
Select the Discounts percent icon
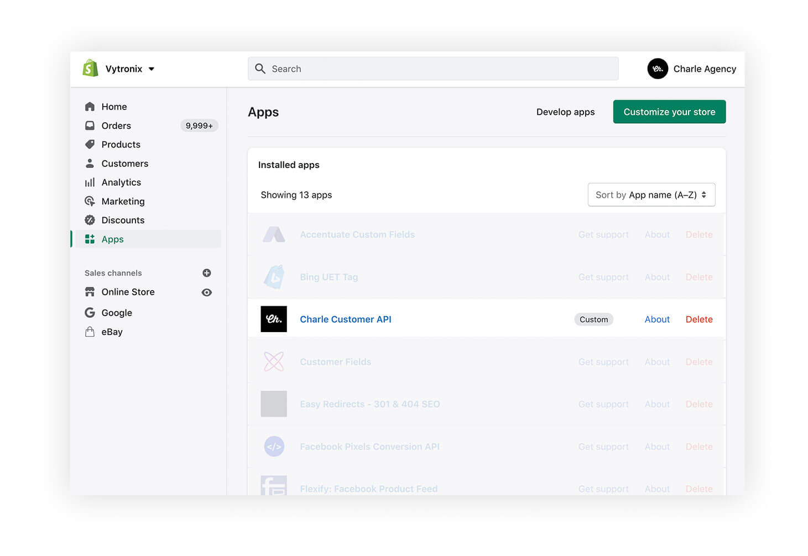coord(90,220)
